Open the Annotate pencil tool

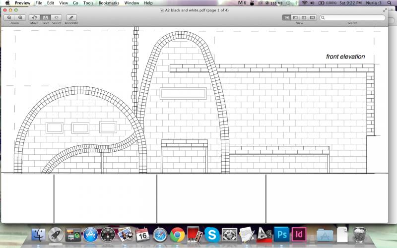coord(71,17)
